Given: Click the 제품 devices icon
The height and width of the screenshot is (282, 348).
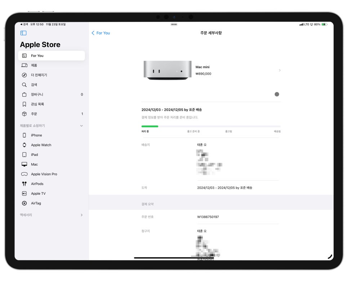Looking at the screenshot, I should (24, 65).
